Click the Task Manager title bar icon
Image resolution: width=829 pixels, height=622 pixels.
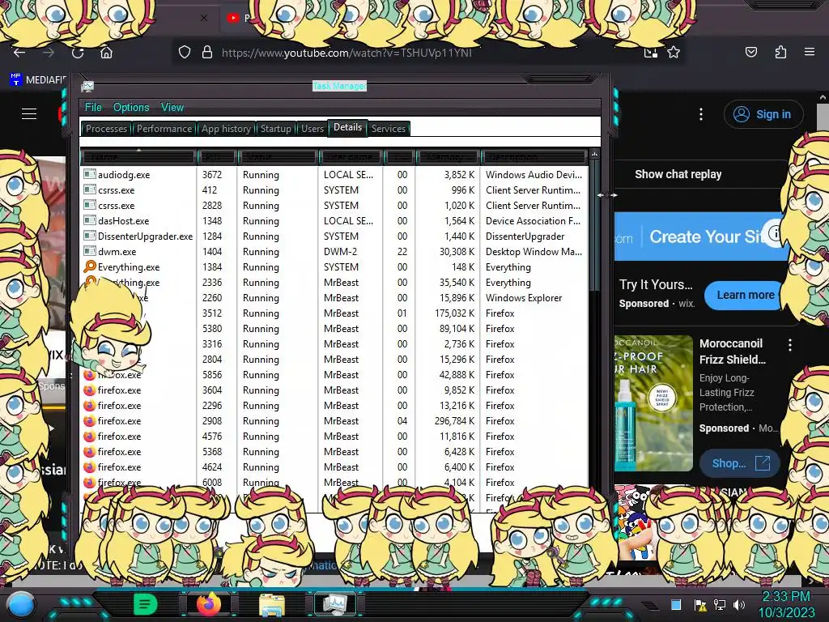(87, 86)
